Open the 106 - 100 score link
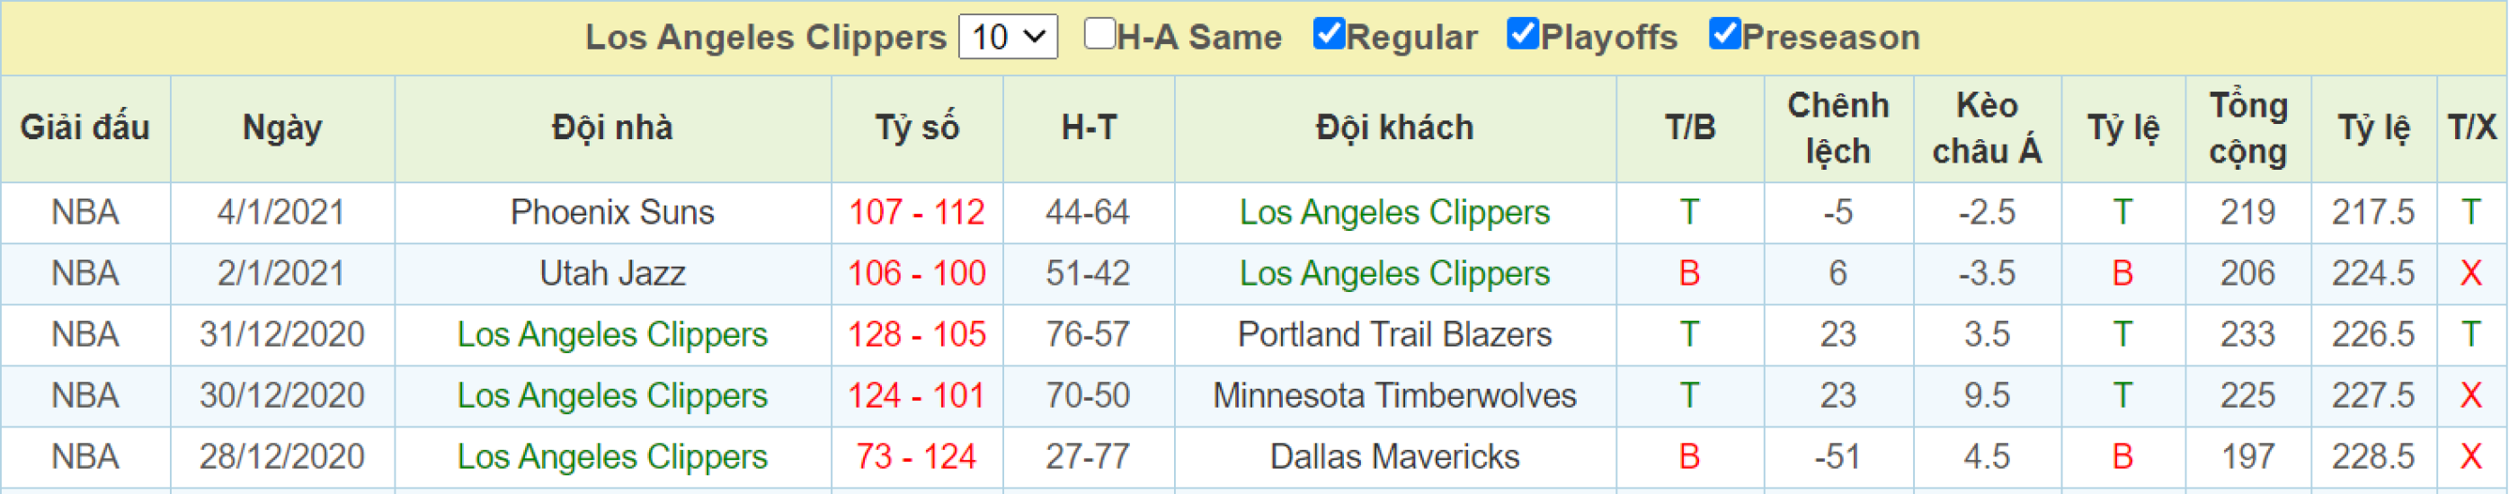Image resolution: width=2518 pixels, height=494 pixels. tap(917, 273)
